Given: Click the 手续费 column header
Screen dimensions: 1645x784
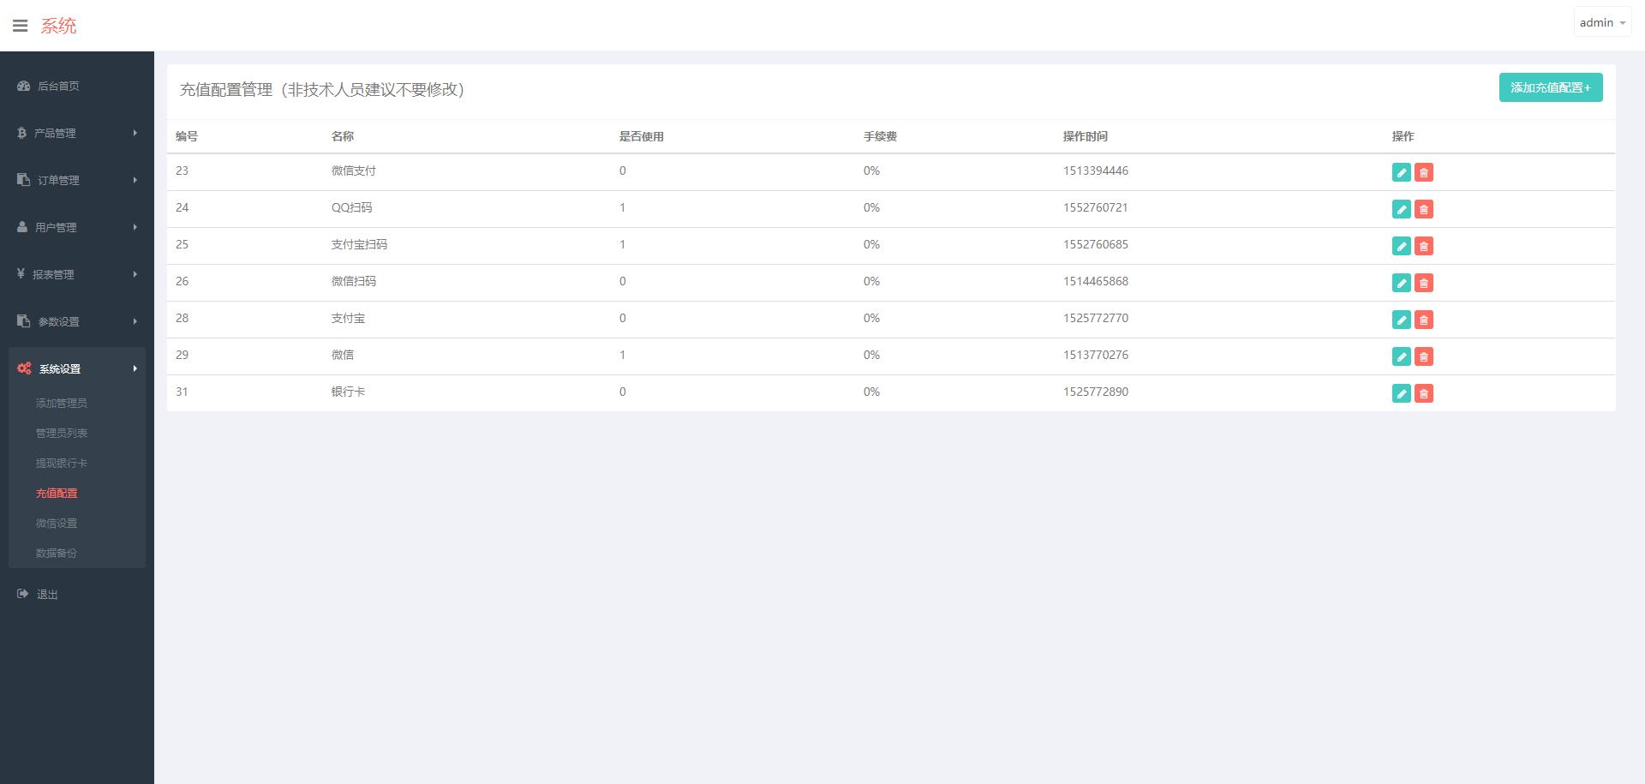Looking at the screenshot, I should [880, 136].
